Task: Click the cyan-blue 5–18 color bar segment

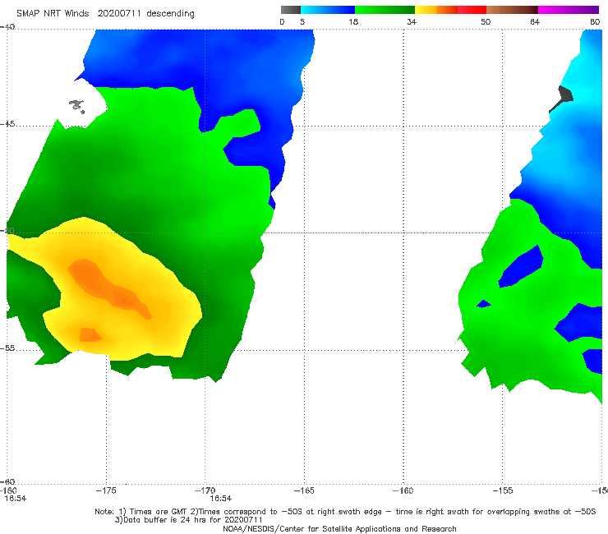Action: tap(328, 10)
